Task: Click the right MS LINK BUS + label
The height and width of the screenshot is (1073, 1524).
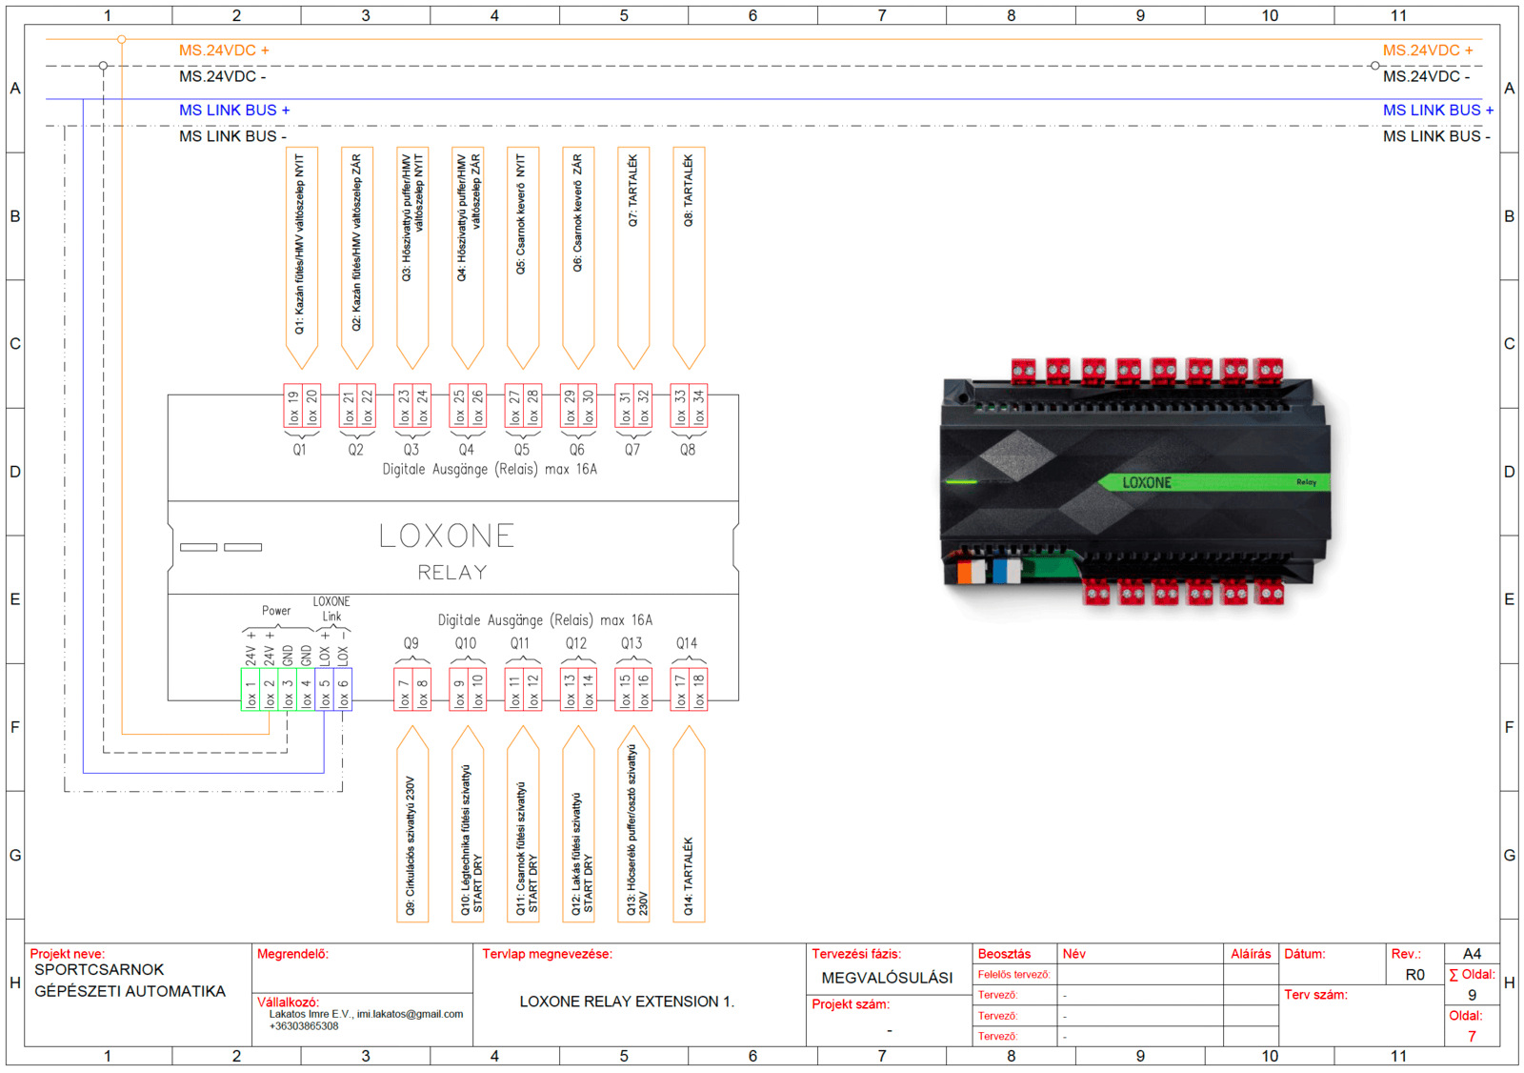Action: click(1437, 111)
